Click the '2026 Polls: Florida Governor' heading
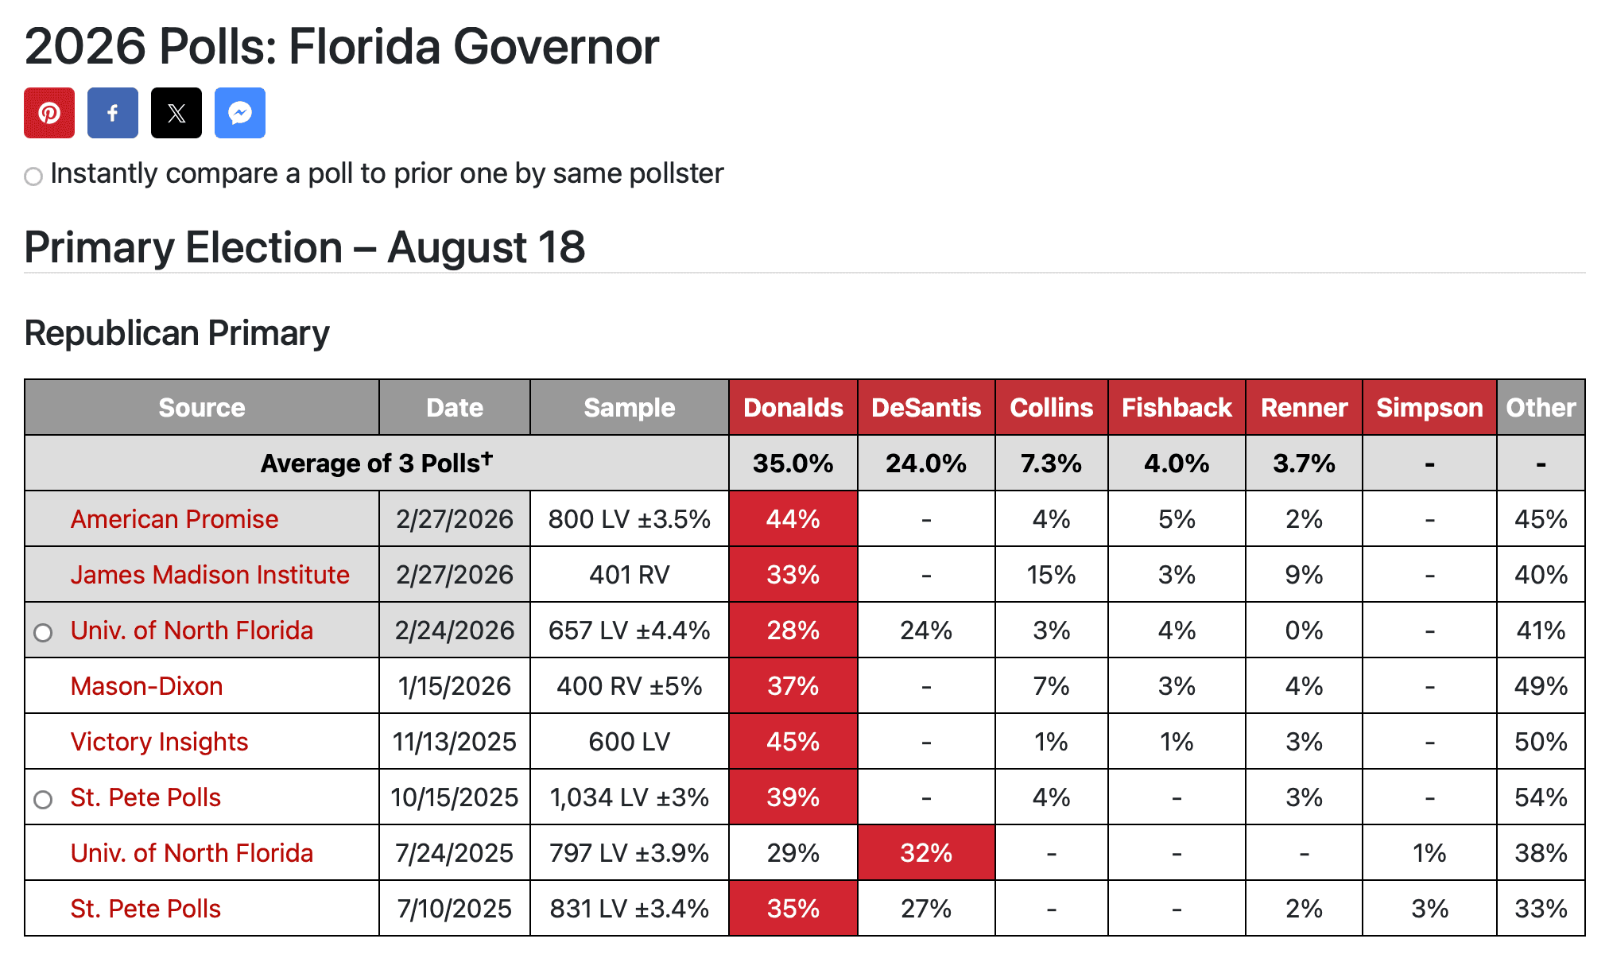The height and width of the screenshot is (962, 1609). pyautogui.click(x=342, y=46)
